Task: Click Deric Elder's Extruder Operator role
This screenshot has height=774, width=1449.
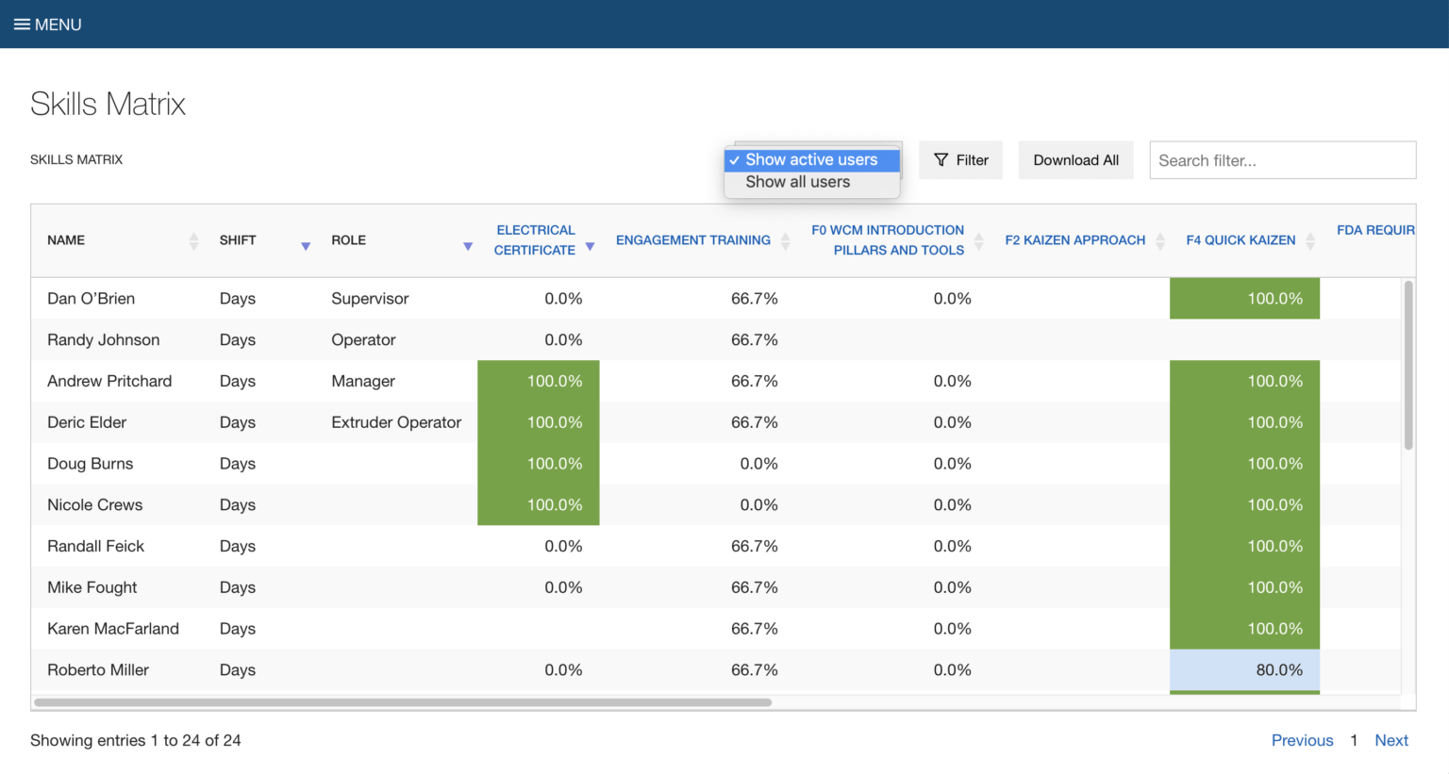Action: 396,422
